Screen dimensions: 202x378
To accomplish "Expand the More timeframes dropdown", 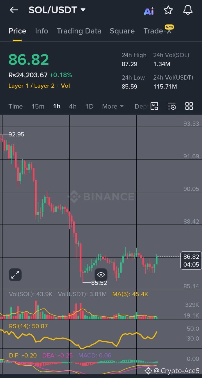I will click(x=113, y=106).
